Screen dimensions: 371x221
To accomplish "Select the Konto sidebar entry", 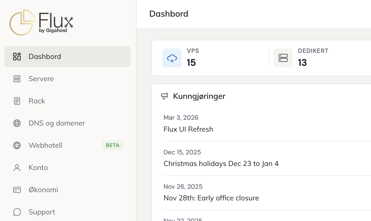I will [x=38, y=168].
